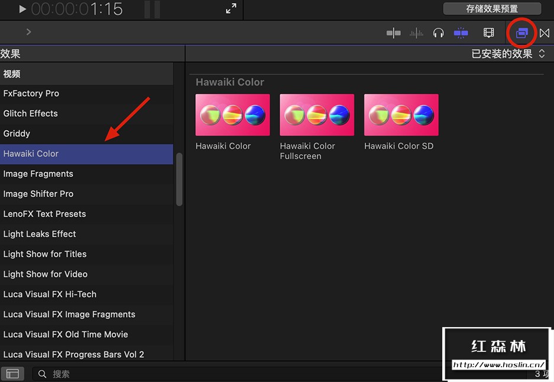The height and width of the screenshot is (382, 554).
Task: Select Glitch Effects category
Action: [x=86, y=113]
